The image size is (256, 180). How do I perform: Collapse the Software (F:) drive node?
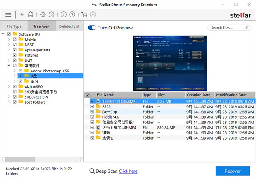point(4,34)
